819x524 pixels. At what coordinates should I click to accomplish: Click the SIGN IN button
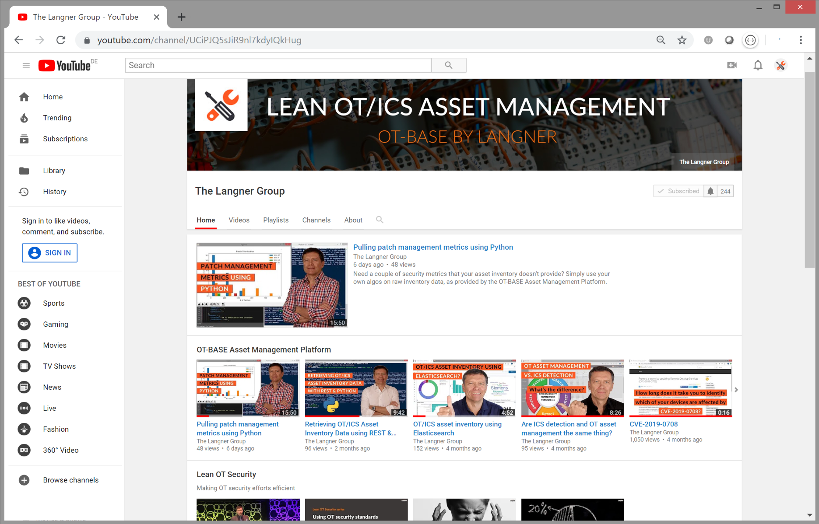(x=49, y=253)
